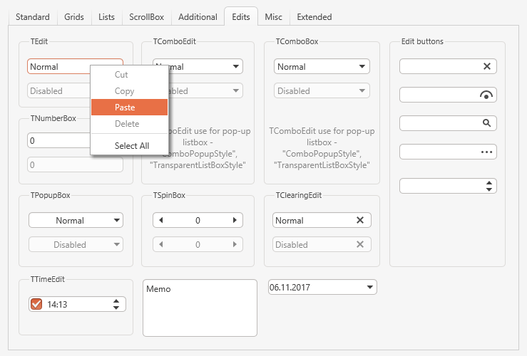Choose Select All in the context menu
The height and width of the screenshot is (356, 527).
(129, 146)
